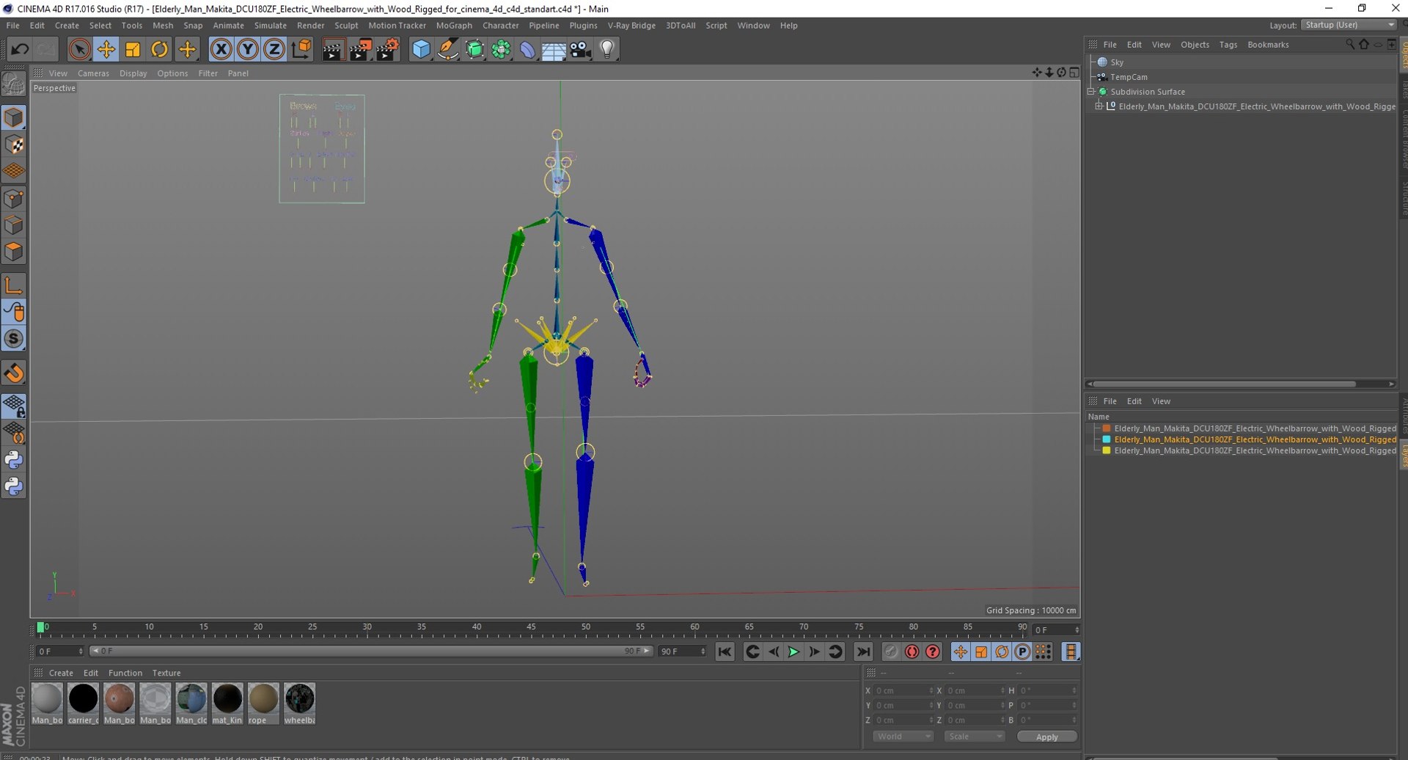Image resolution: width=1408 pixels, height=760 pixels.
Task: Switch to Model mode
Action: pos(14,117)
